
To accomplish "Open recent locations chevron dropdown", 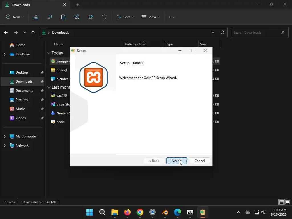I will coord(25,33).
